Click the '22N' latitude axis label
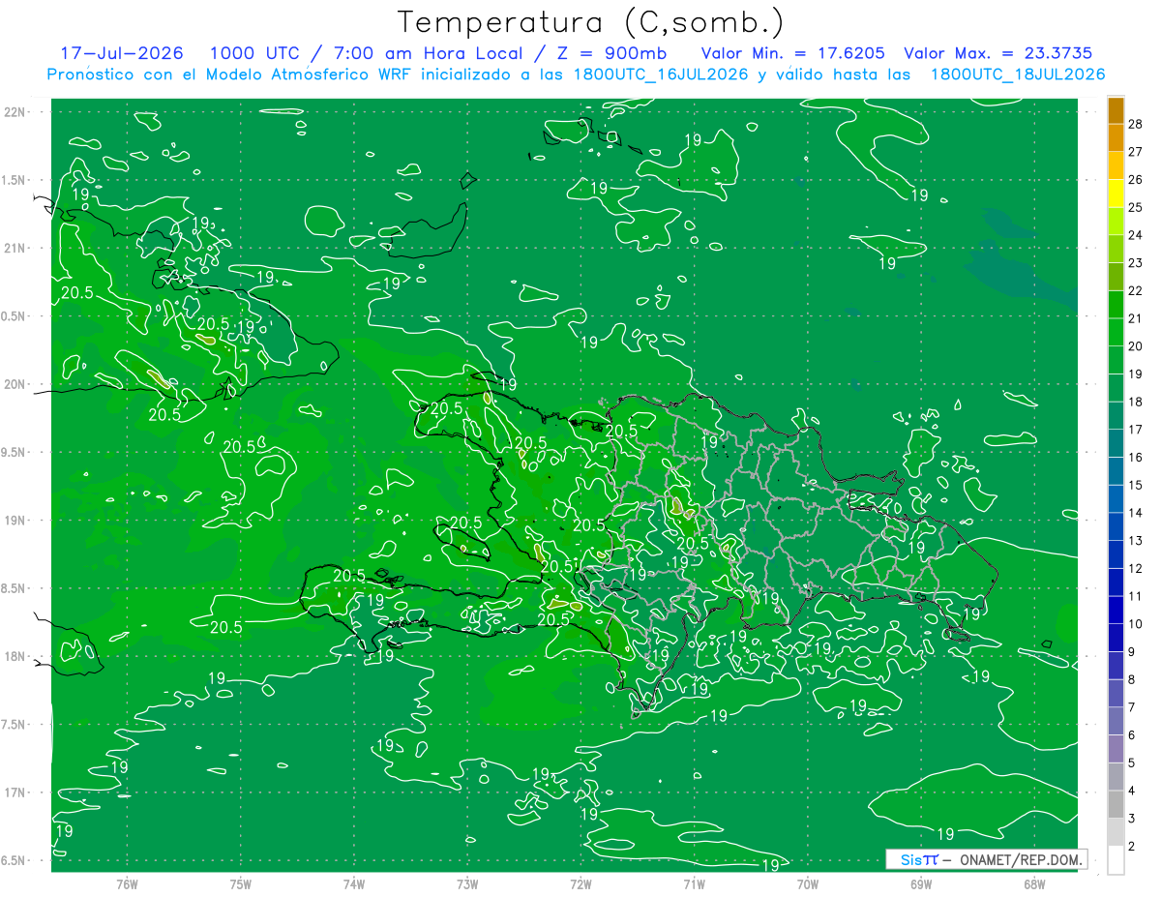The width and height of the screenshot is (1161, 897). click(x=15, y=111)
